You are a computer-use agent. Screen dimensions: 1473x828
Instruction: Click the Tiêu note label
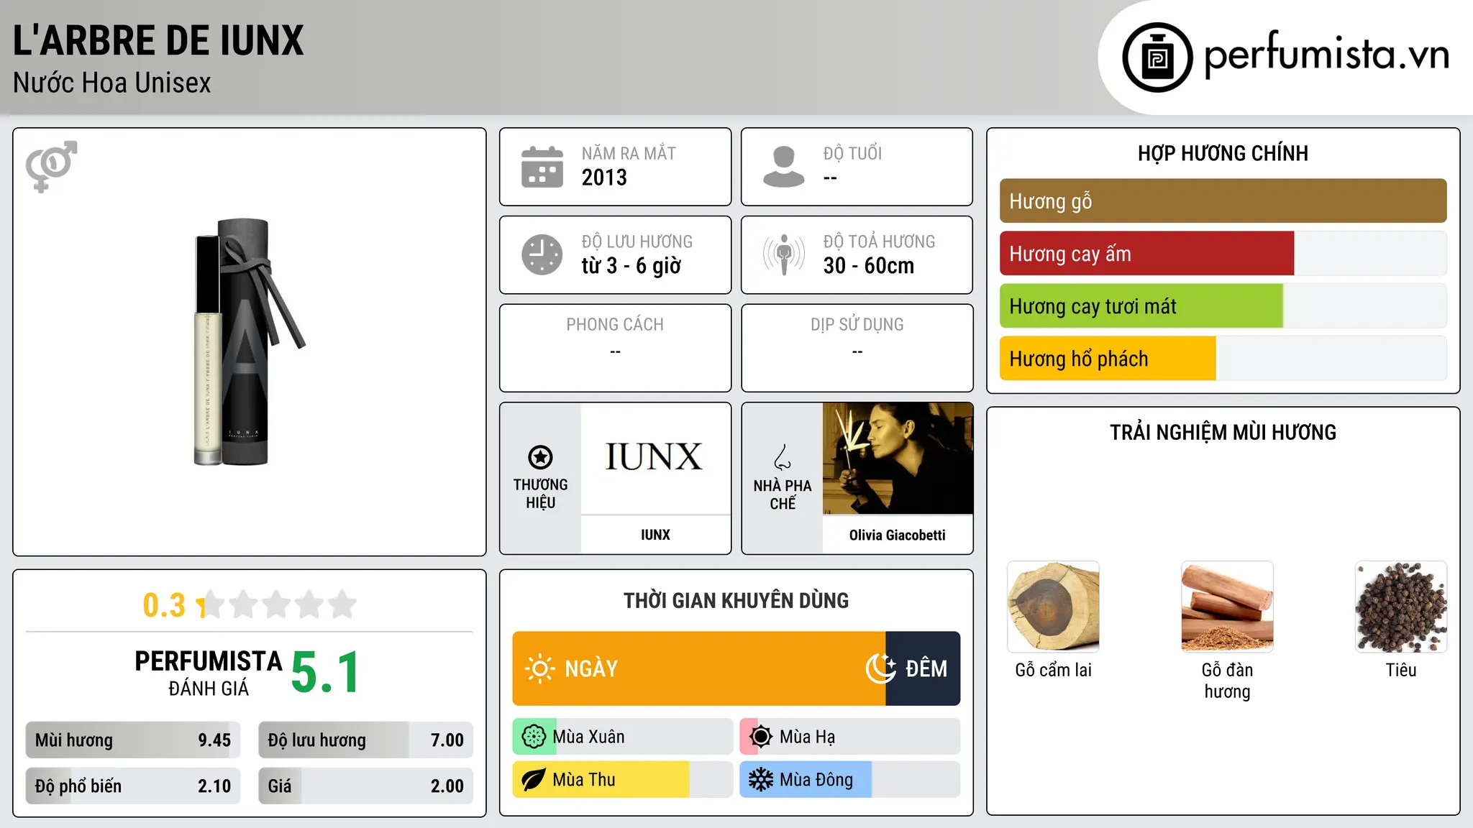(1401, 670)
